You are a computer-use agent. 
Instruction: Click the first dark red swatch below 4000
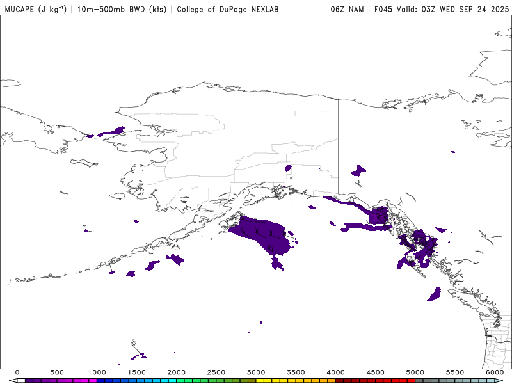340,381
